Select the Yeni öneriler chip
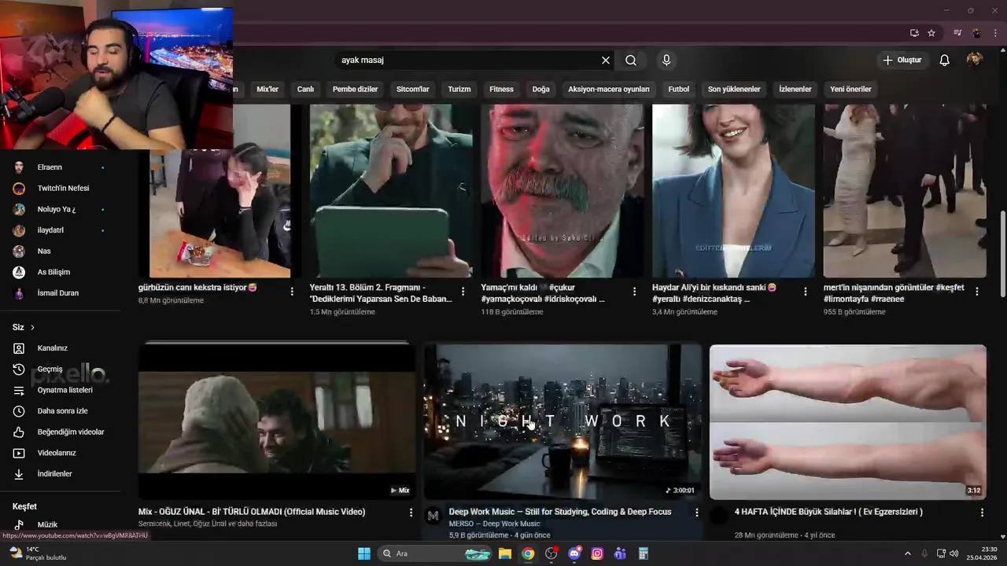 [850, 89]
